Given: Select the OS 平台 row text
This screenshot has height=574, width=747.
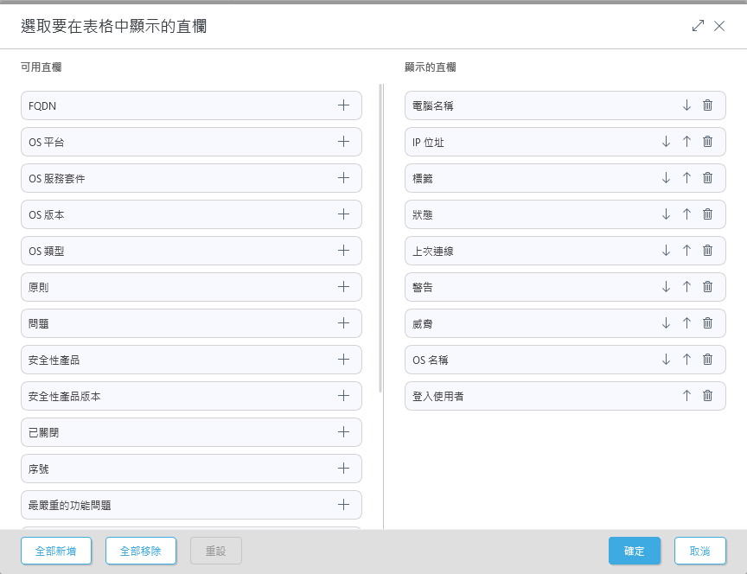Looking at the screenshot, I should (x=46, y=142).
